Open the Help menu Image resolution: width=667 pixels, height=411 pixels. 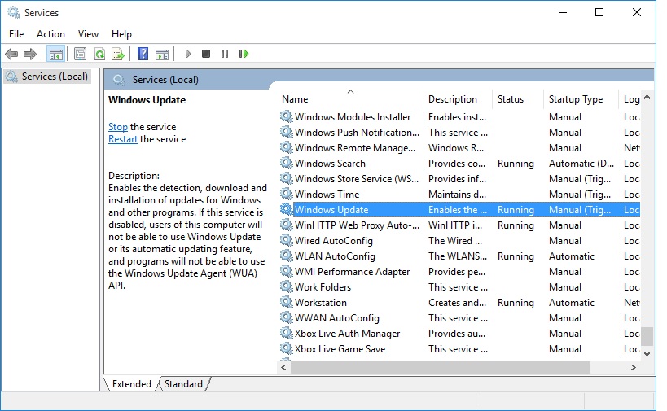pos(121,34)
